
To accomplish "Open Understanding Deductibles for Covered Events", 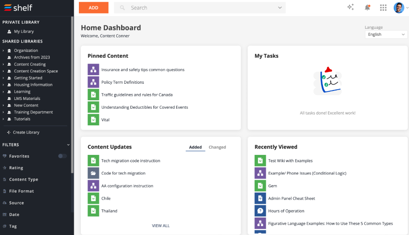I will [144, 107].
